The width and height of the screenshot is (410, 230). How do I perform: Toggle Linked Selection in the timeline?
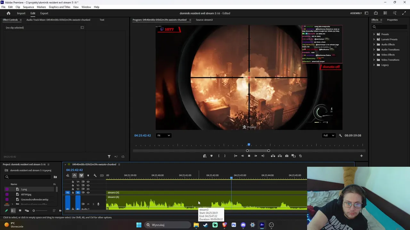coord(81,175)
